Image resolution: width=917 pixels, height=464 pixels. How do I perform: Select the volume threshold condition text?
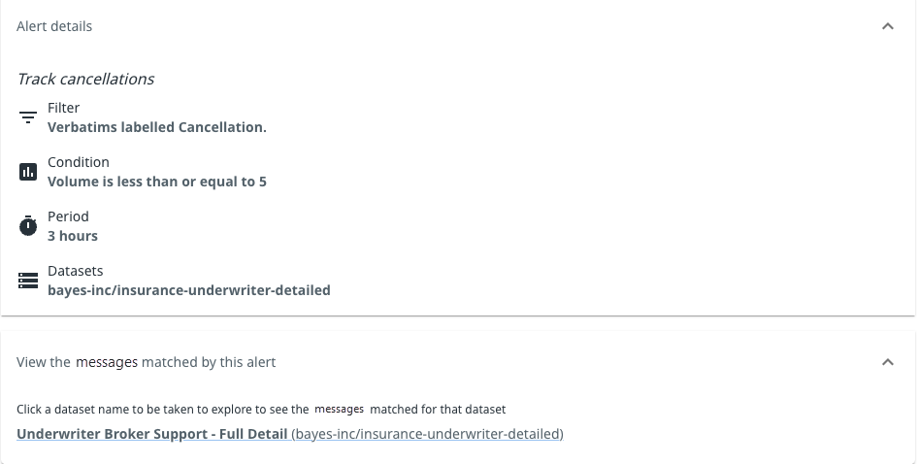156,182
